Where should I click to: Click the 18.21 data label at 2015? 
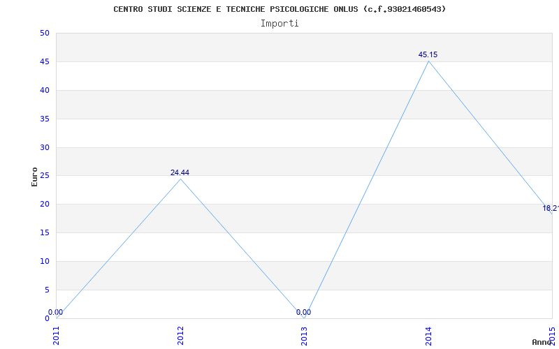[551, 208]
